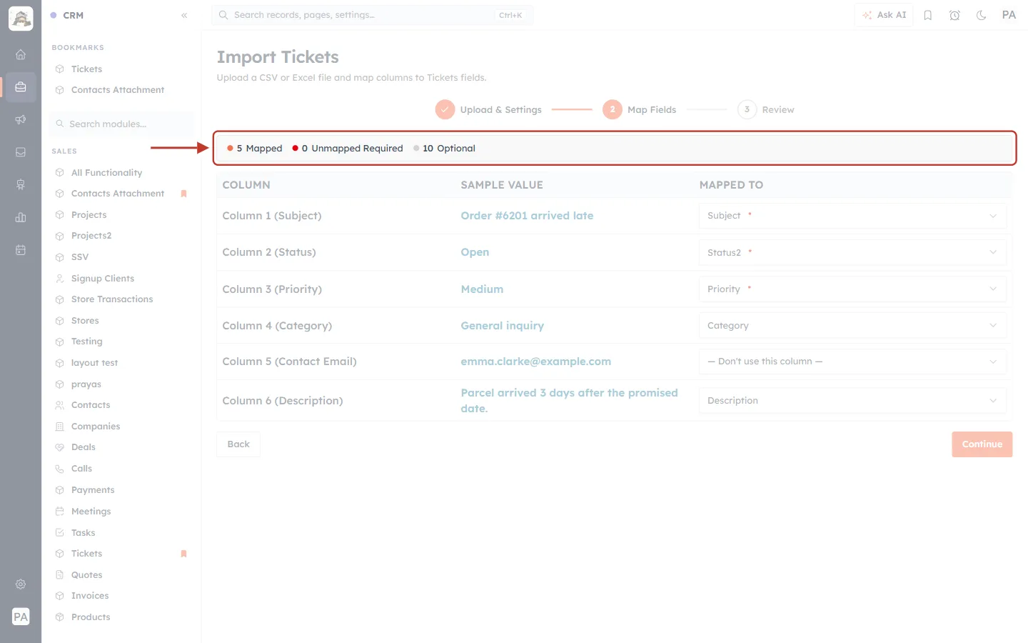Screen dimensions: 1028x643
Task: Collapse the CRM sidebar with the double chevron
Action: [184, 15]
